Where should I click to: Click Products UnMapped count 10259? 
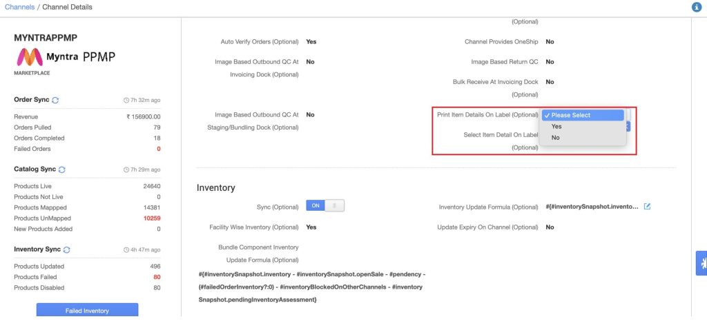(x=152, y=218)
